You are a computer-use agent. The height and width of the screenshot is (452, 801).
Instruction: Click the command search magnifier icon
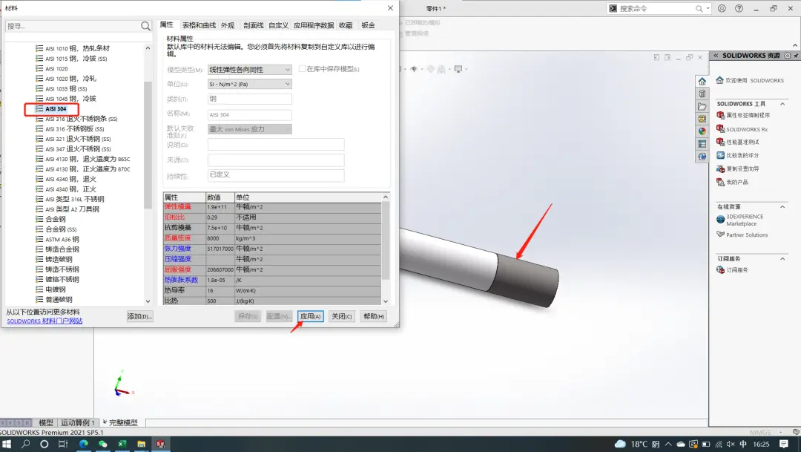pos(699,9)
